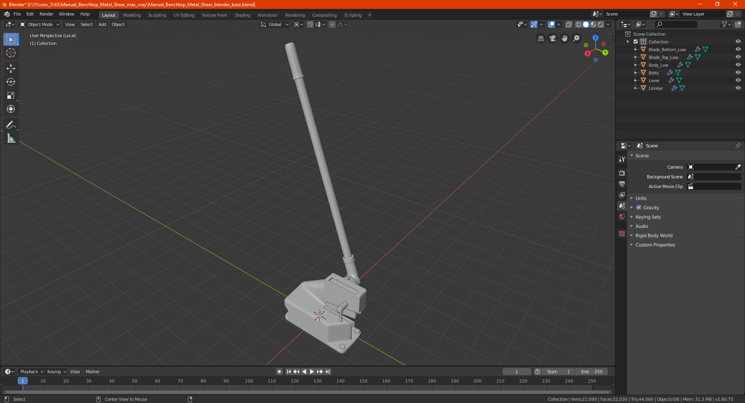The image size is (745, 403).
Task: Switch to wireframe viewport shading
Action: click(578, 24)
